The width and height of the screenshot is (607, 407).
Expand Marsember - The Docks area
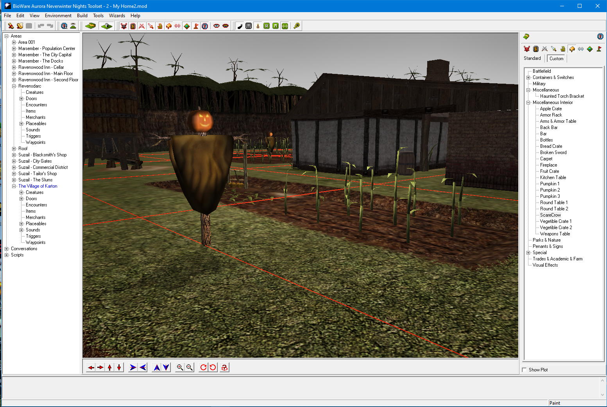pyautogui.click(x=14, y=61)
